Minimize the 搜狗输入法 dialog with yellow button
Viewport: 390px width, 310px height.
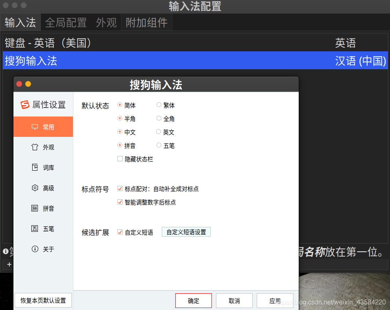28,84
